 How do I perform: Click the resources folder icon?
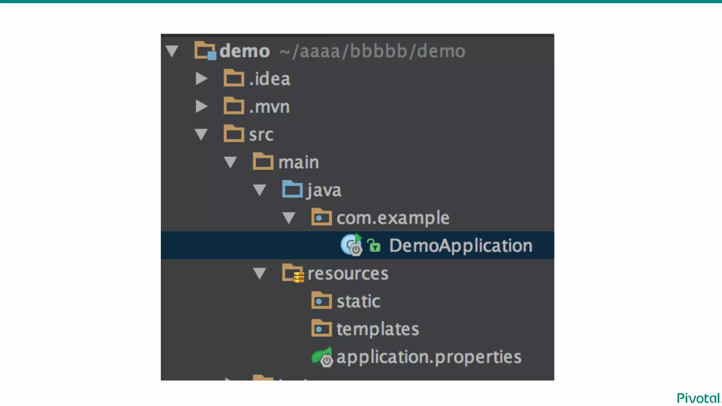click(293, 273)
